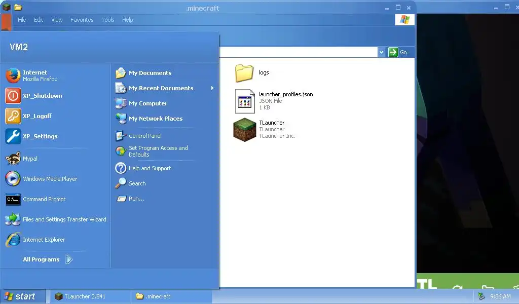Image resolution: width=519 pixels, height=304 pixels.
Task: Open the Run... dialog
Action: 129,199
